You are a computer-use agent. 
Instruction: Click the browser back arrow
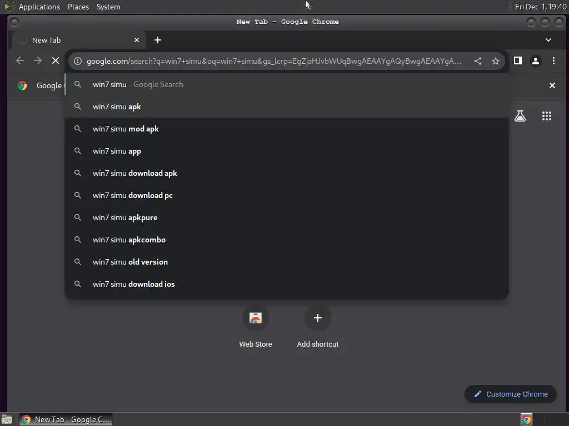20,61
